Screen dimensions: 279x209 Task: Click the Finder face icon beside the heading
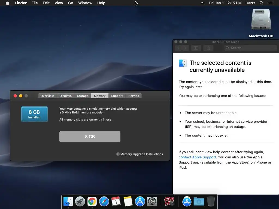[183, 63]
